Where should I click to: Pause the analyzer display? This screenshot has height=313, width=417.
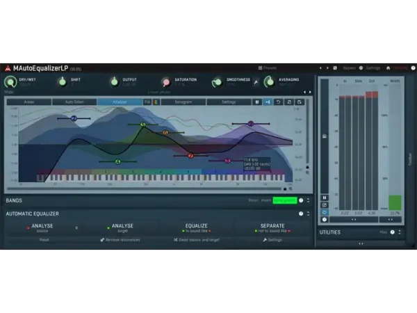(257, 102)
